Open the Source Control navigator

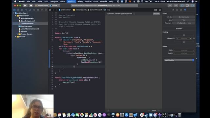(x=18, y=10)
